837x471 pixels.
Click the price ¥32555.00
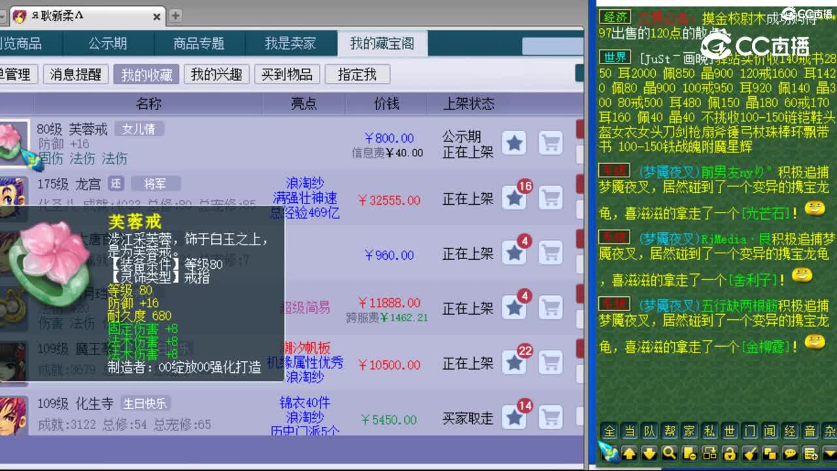389,200
